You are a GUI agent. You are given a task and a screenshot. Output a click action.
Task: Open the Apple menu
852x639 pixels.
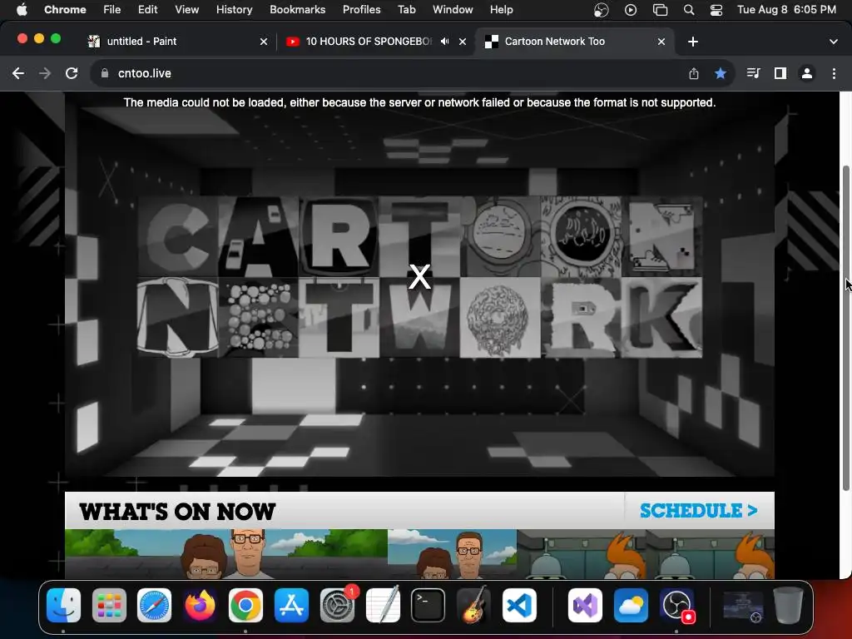[21, 10]
